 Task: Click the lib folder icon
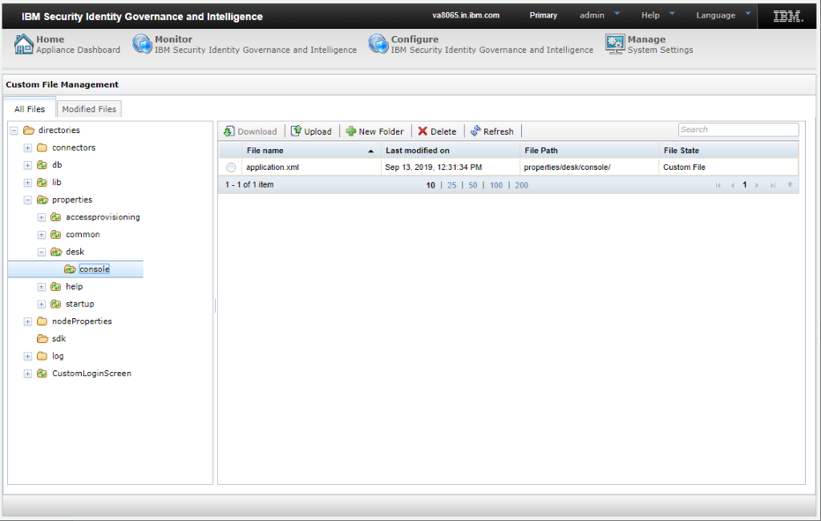coord(42,182)
